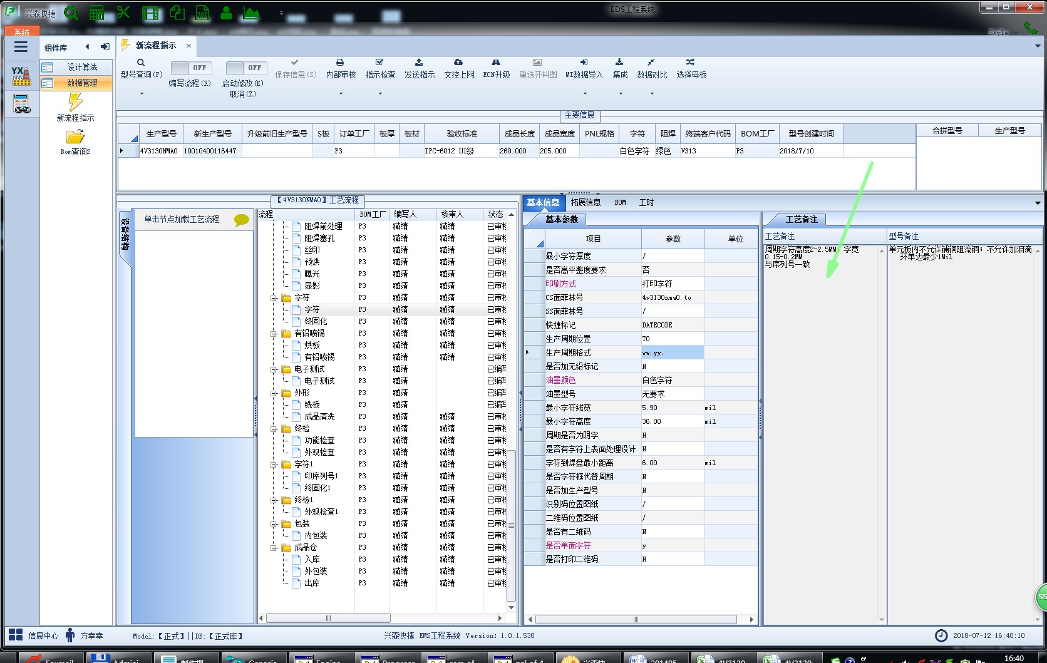Screen dimensions: 1047x663
Task: Toggle the 启动修改(E) OFF switch
Action: pyautogui.click(x=246, y=68)
